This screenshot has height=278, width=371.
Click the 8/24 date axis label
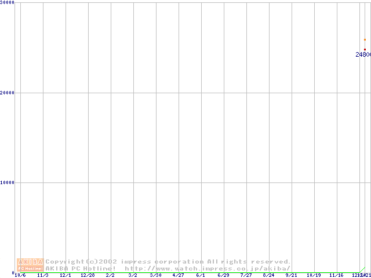coord(268,275)
